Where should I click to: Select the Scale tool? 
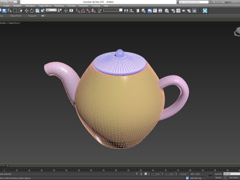[37, 10]
